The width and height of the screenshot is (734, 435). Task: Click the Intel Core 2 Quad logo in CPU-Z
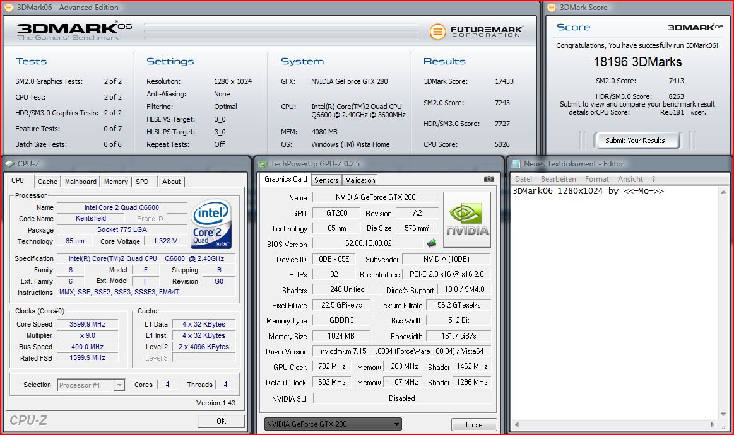pyautogui.click(x=211, y=224)
